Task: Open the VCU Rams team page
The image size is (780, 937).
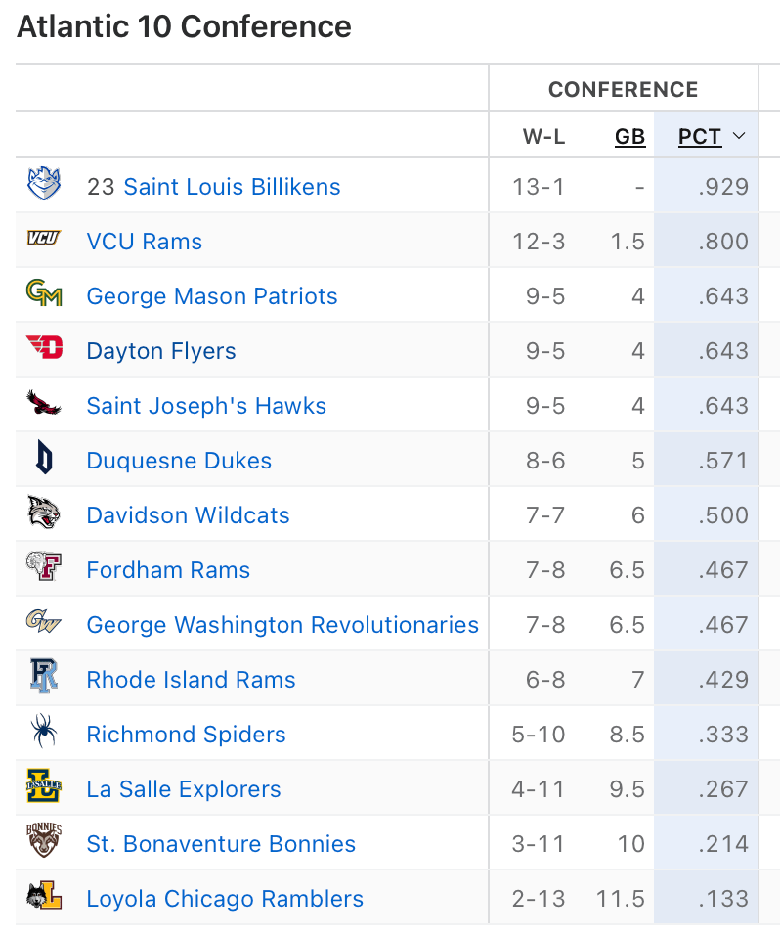Action: click(145, 242)
